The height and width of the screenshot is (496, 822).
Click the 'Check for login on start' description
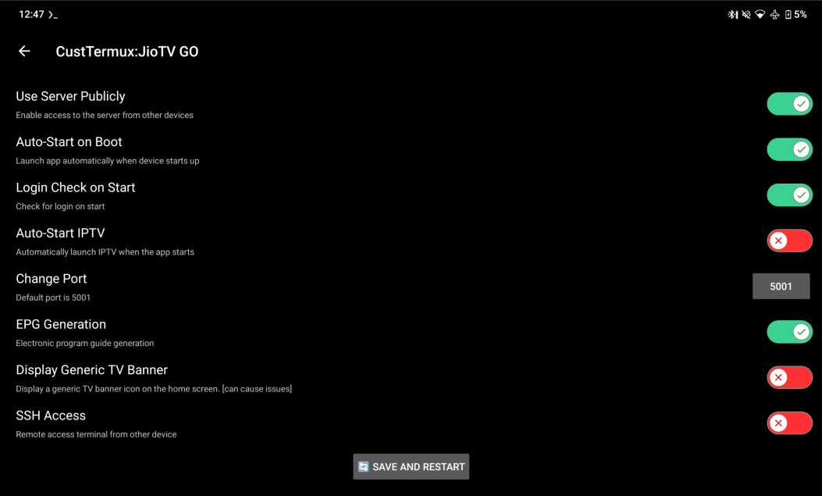point(60,206)
